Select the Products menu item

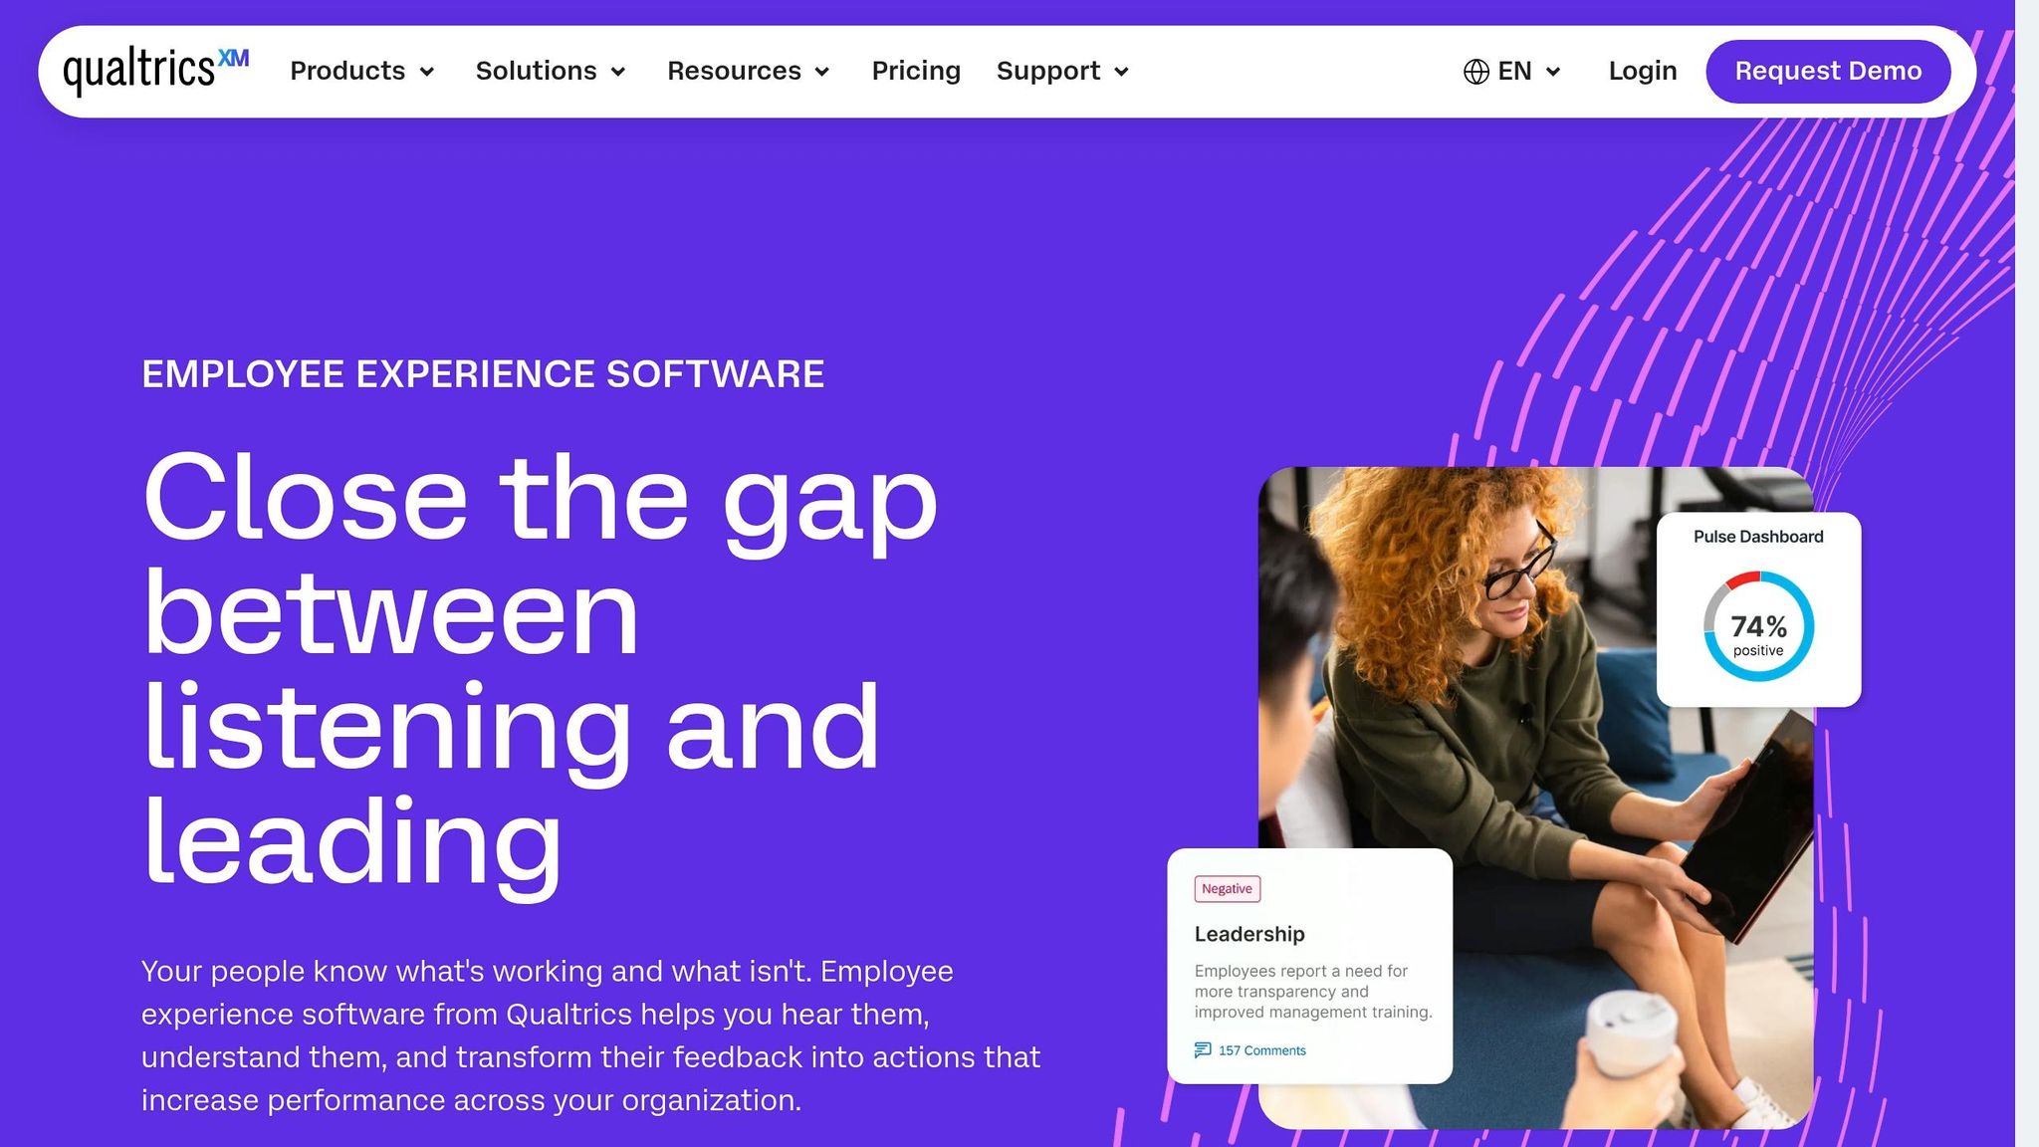click(x=347, y=71)
